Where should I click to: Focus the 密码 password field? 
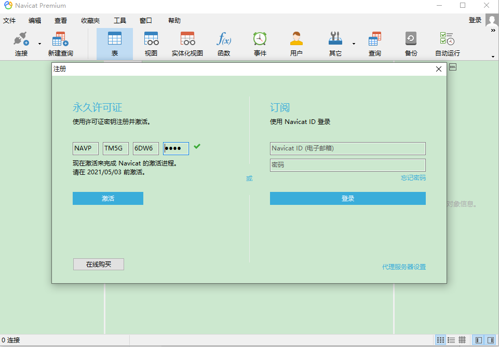pyautogui.click(x=348, y=165)
